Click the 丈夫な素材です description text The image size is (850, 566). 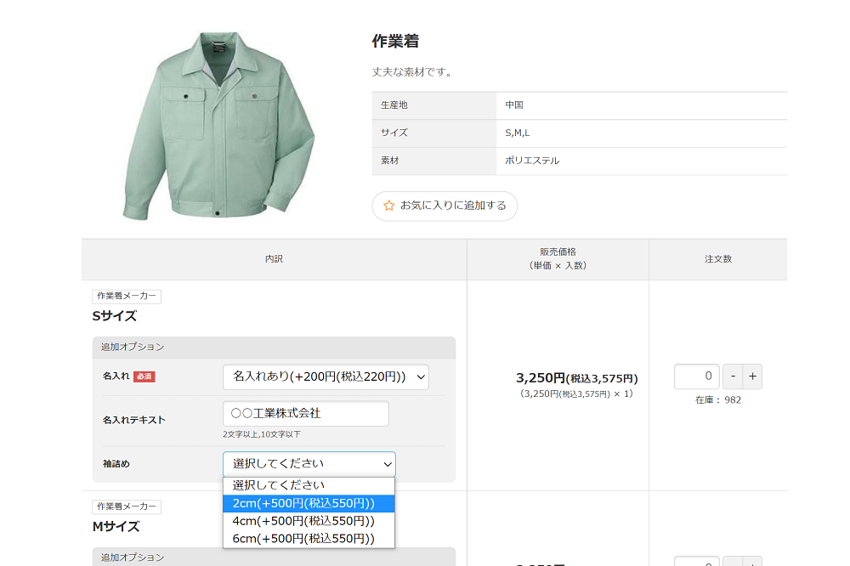[412, 72]
